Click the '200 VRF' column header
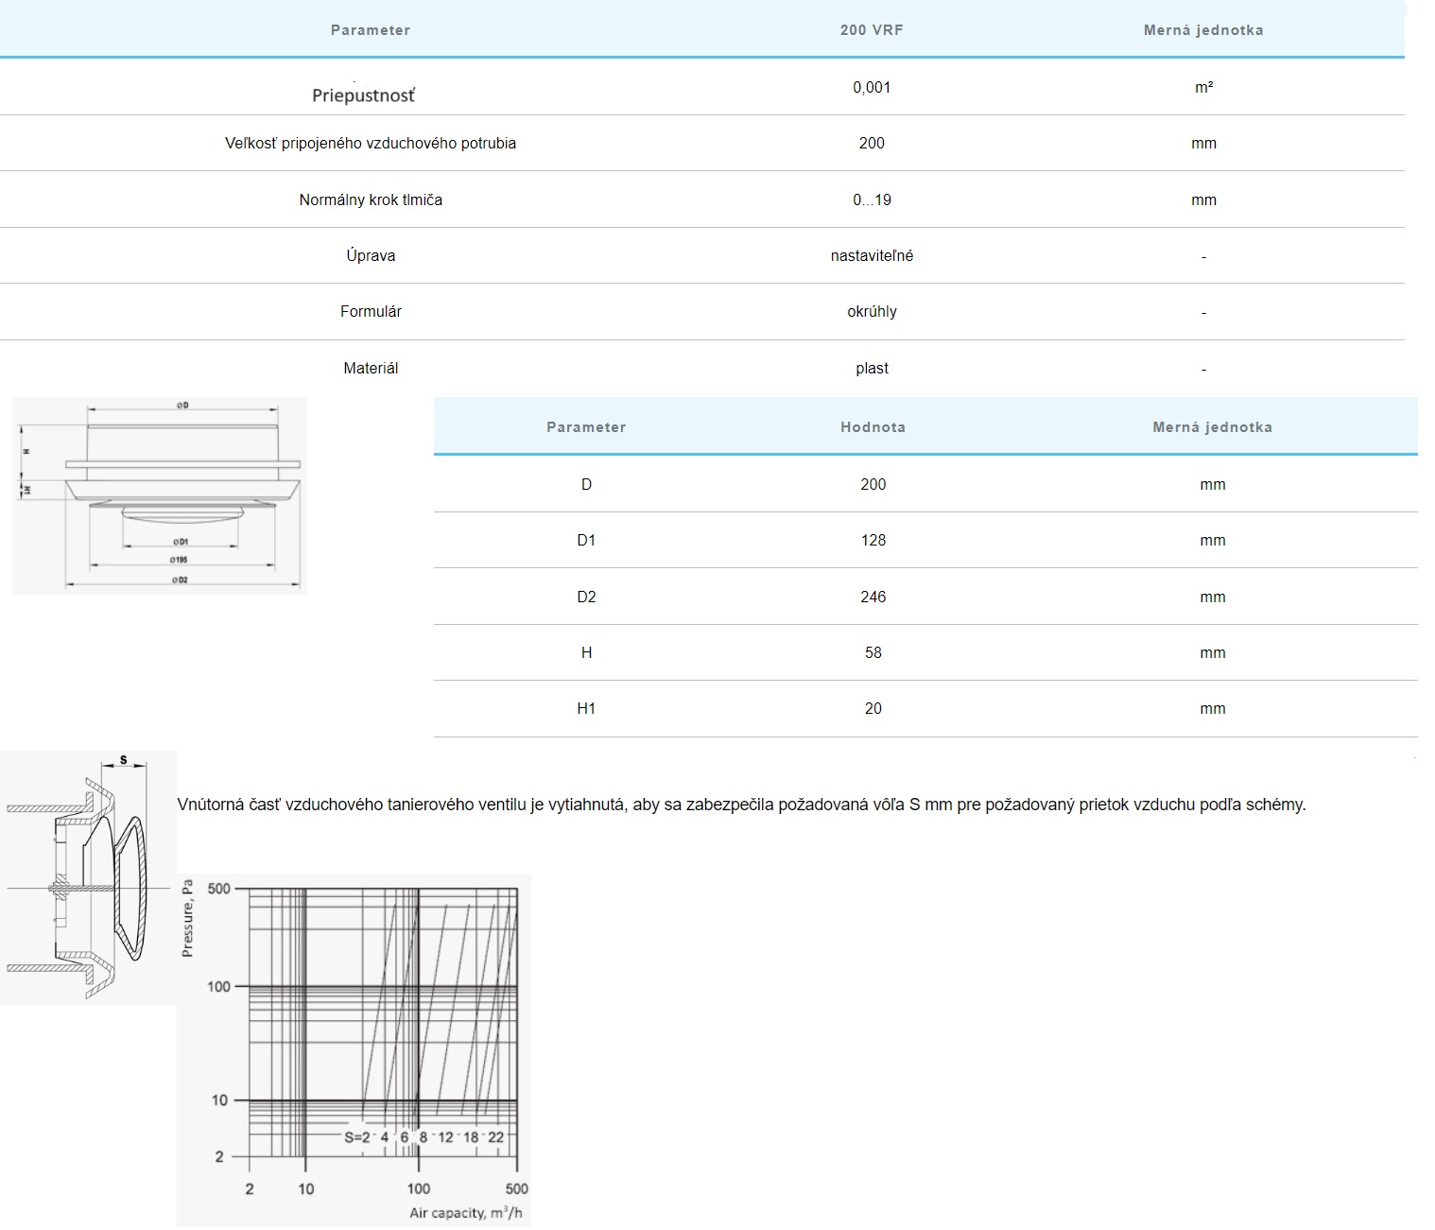Image resolution: width=1435 pixels, height=1230 pixels. tap(871, 30)
